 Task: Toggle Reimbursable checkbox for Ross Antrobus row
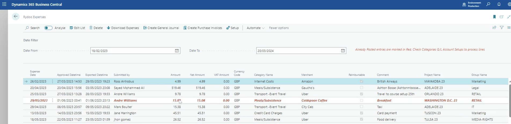click(362, 81)
